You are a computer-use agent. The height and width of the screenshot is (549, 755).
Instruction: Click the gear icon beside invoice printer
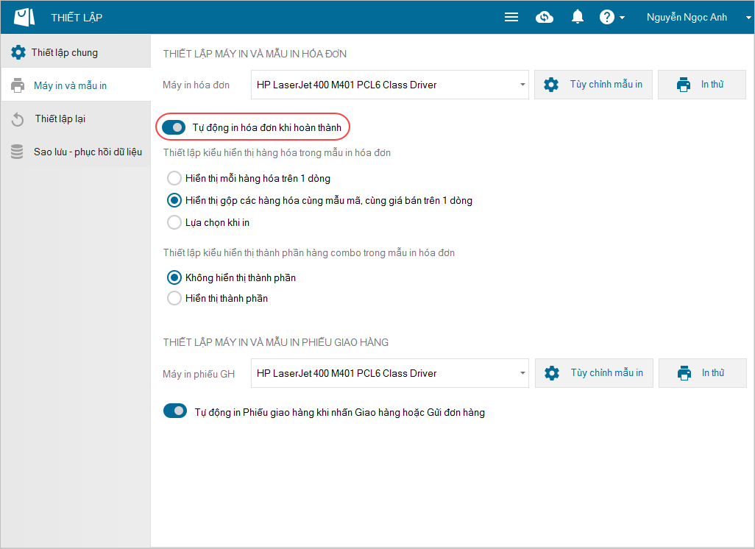[551, 85]
